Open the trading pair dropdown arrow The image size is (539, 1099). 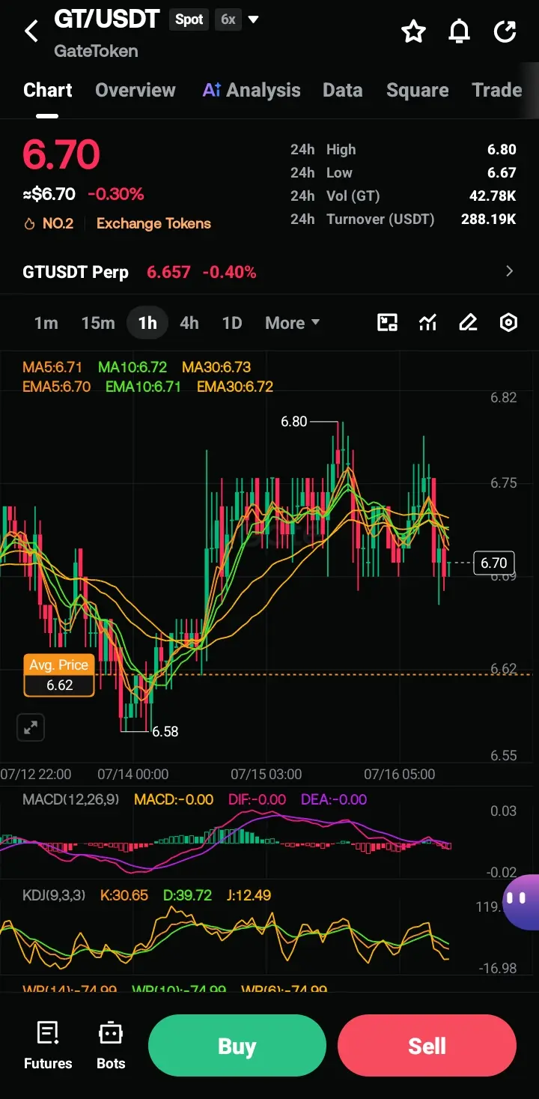(253, 19)
